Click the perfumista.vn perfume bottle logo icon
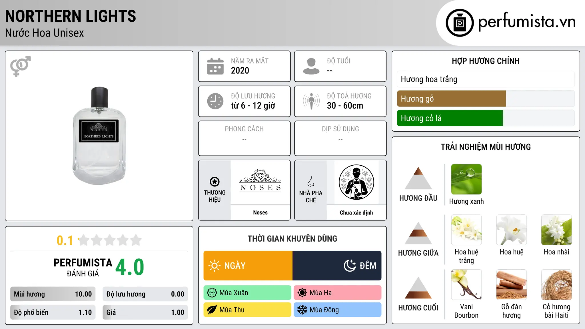Viewport: 585px width, 329px height. (x=460, y=23)
